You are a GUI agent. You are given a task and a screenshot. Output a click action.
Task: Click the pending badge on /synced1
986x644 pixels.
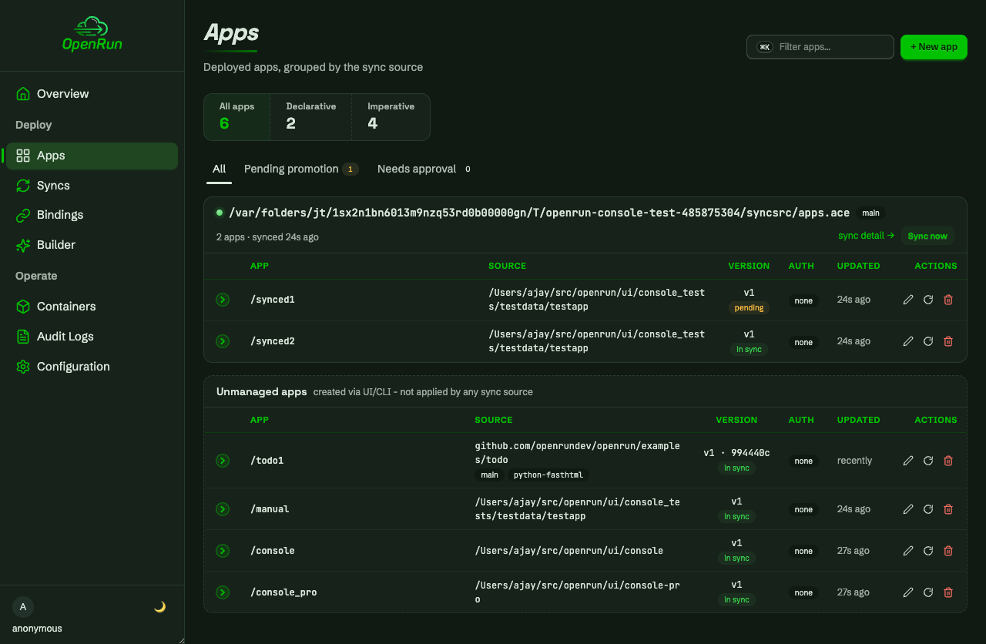749,308
